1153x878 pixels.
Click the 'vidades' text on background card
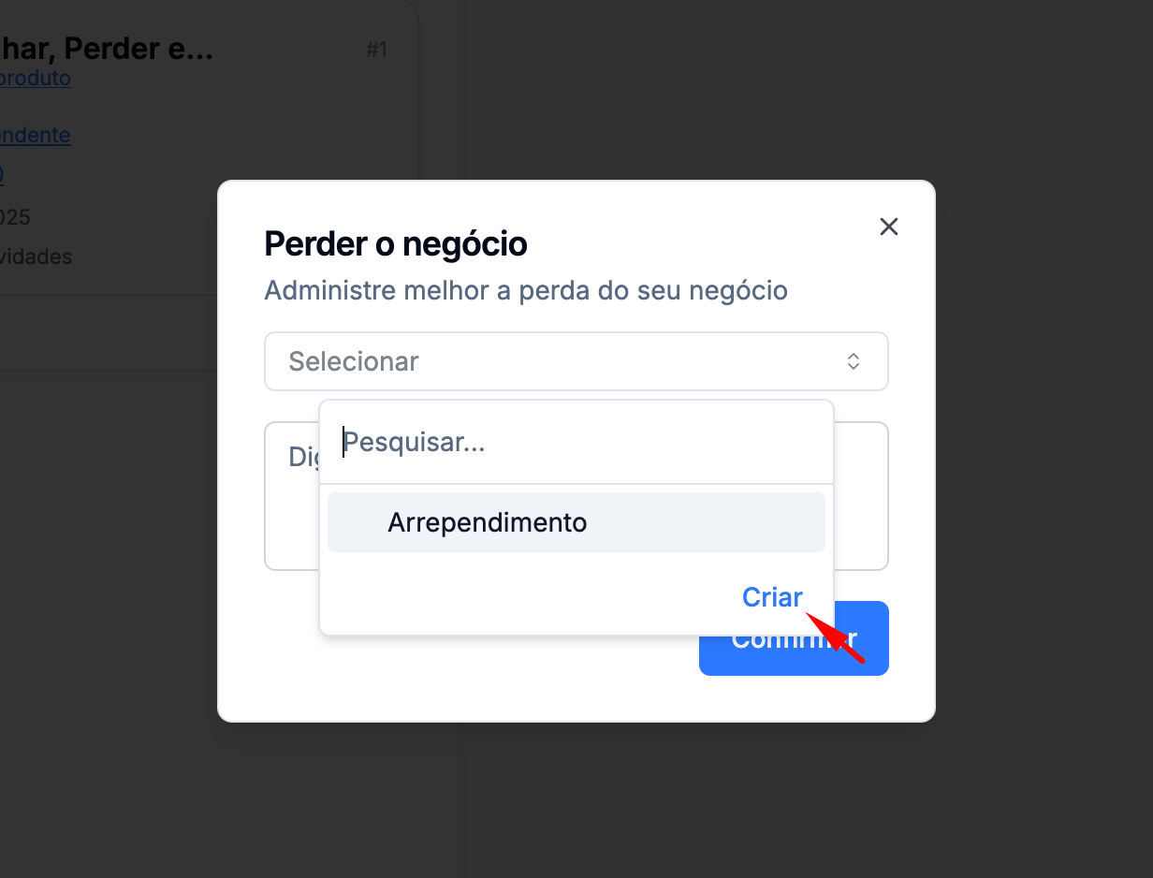pyautogui.click(x=36, y=256)
